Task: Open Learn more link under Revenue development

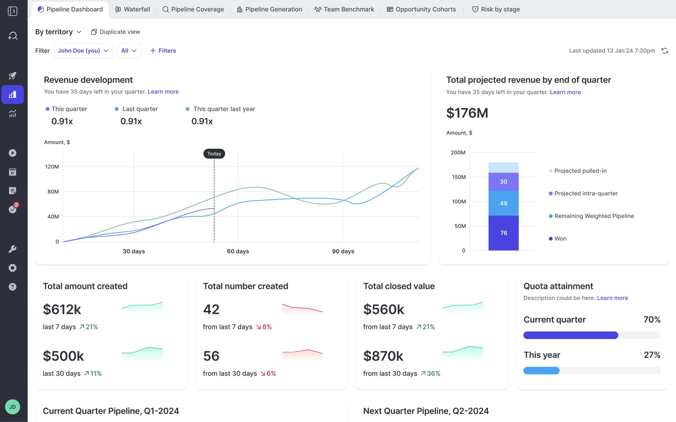Action: point(163,92)
